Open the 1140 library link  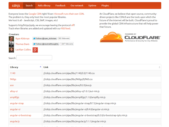(13, 73)
